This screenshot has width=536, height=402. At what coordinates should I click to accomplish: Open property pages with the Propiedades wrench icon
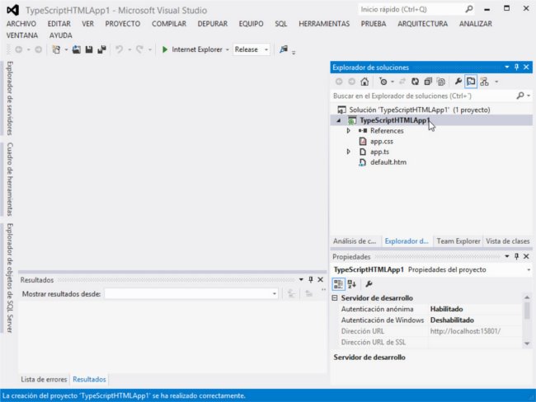click(x=369, y=284)
